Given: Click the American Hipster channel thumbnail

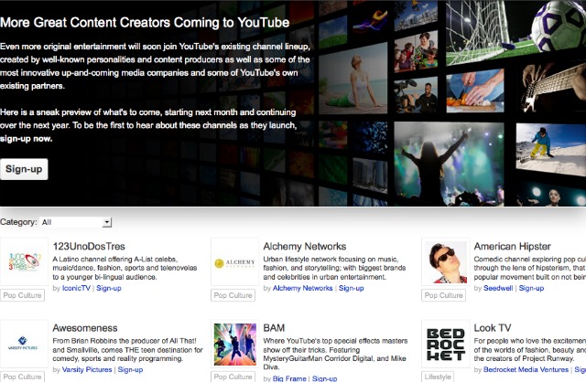Looking at the screenshot, I should click(x=445, y=263).
